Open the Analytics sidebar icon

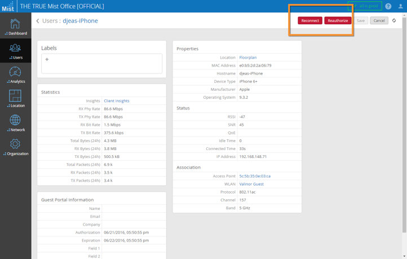(x=15, y=74)
